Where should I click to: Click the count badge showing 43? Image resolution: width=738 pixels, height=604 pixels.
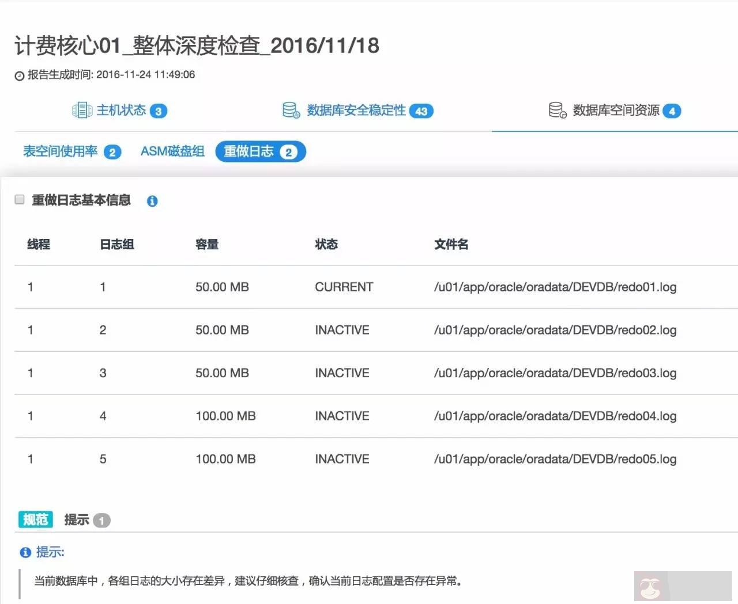point(421,111)
